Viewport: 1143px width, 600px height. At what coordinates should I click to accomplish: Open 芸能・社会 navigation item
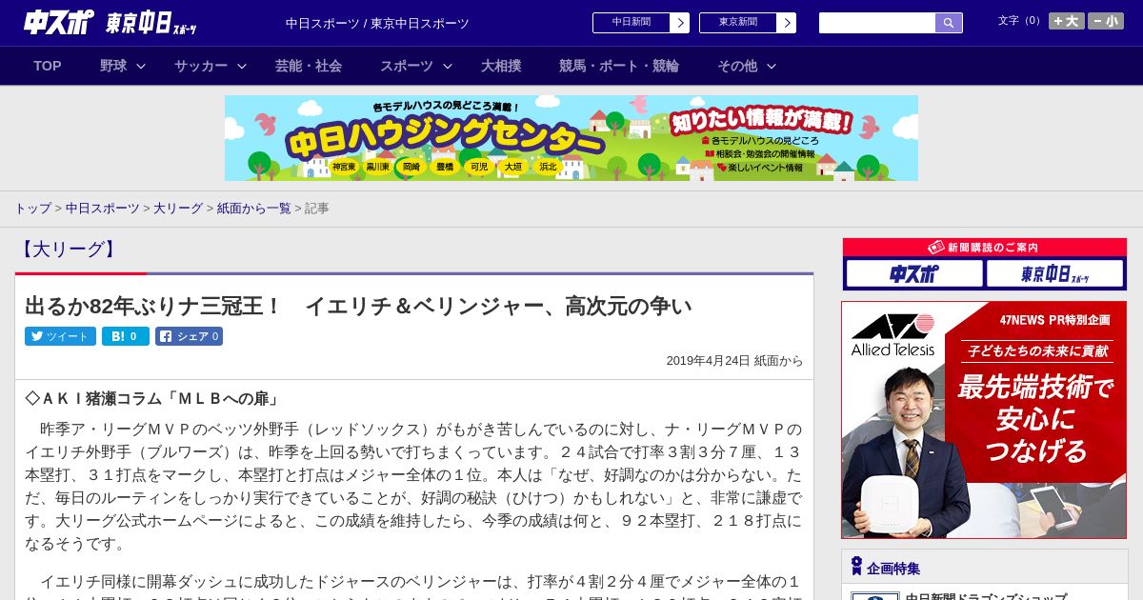coord(309,66)
